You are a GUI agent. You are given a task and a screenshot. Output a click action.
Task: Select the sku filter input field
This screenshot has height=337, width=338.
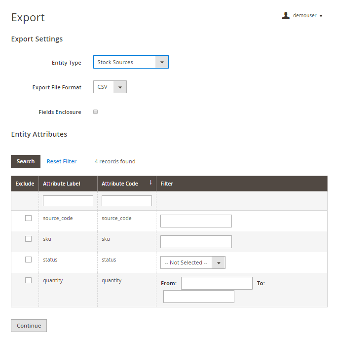tap(196, 242)
